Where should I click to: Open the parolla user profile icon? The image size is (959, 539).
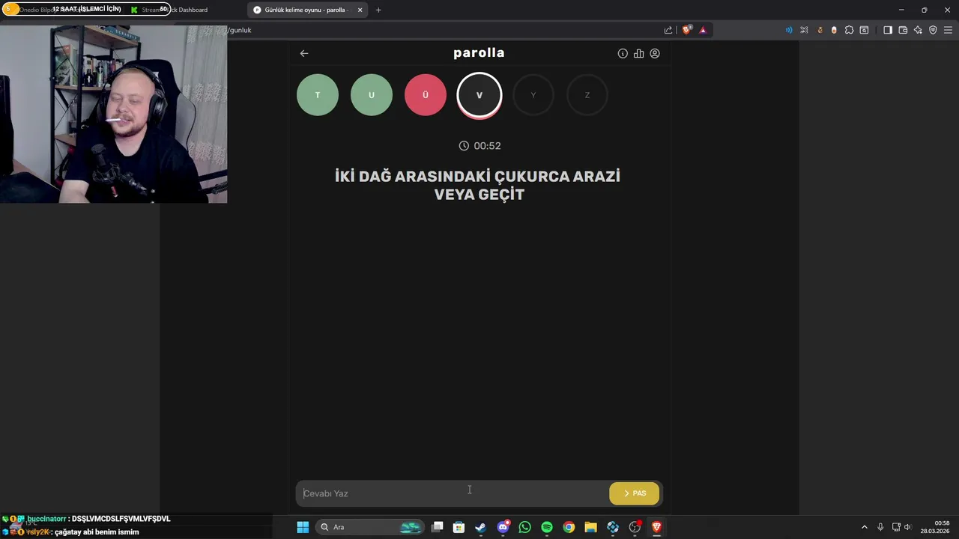655,53
